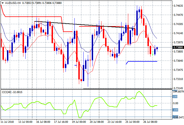The height and width of the screenshot is (125, 184).
Task: Select the 0.73310 price axis label
Action: pyautogui.click(x=178, y=79)
